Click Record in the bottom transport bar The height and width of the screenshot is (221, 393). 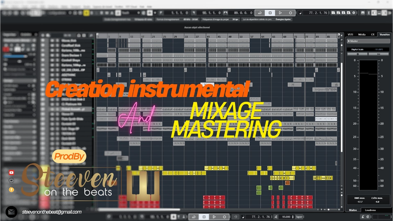(225, 217)
